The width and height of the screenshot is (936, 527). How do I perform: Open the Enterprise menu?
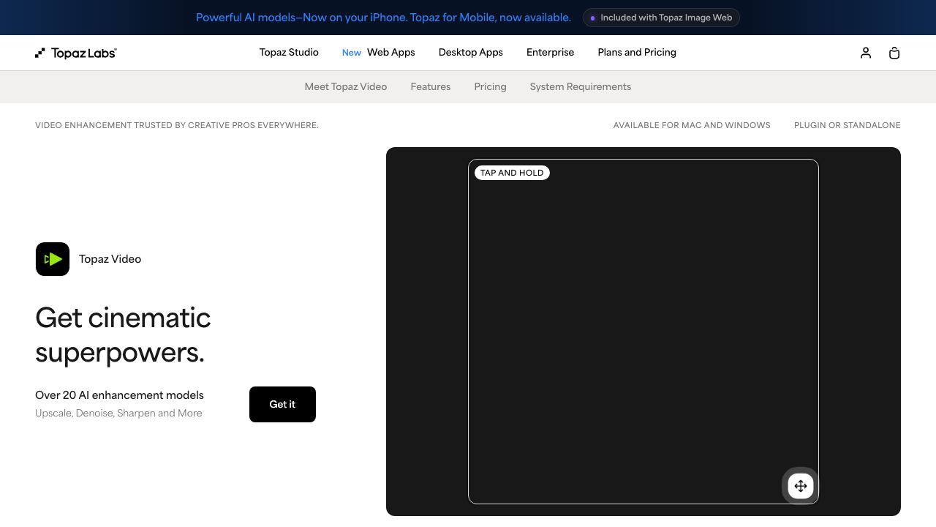(x=550, y=53)
